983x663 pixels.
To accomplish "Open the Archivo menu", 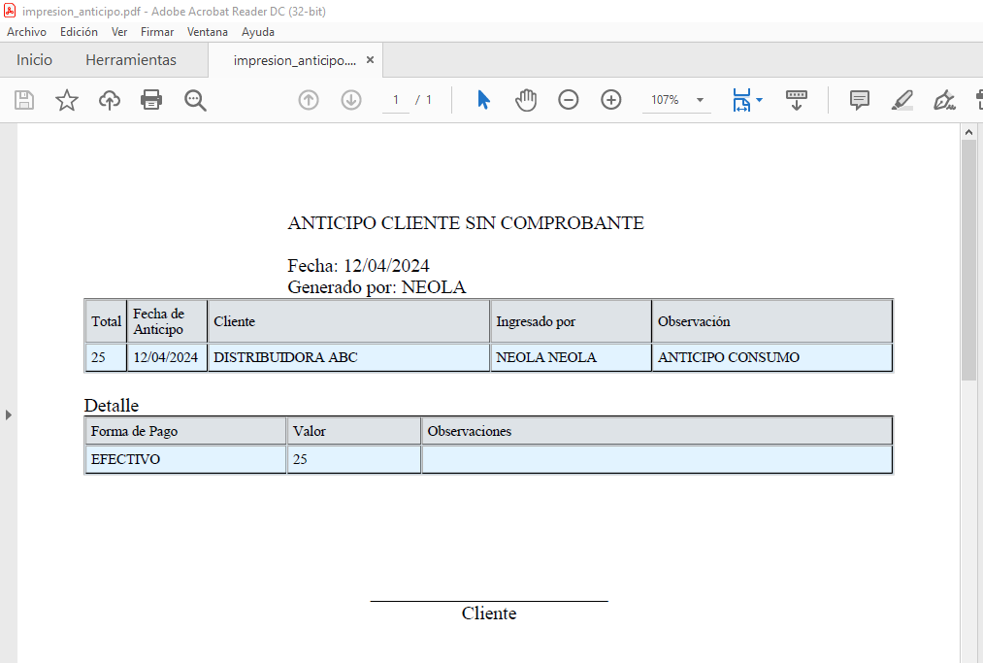I will [26, 32].
